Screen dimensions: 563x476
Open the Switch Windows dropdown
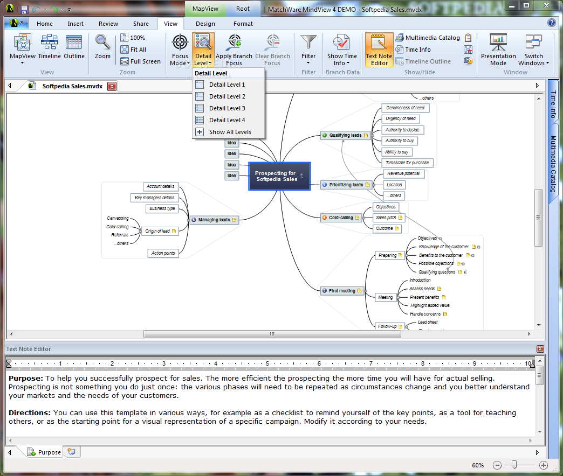pos(533,50)
